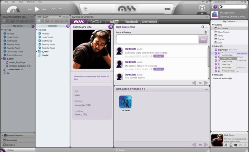Expand the Offline contacts group
Screen dimensions: 249x152
(213, 75)
